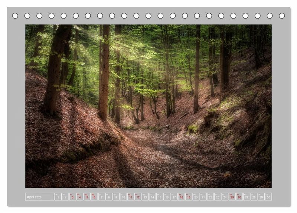Select day 15 in the date strip
Screen dimensions: 297x213
(160, 197)
